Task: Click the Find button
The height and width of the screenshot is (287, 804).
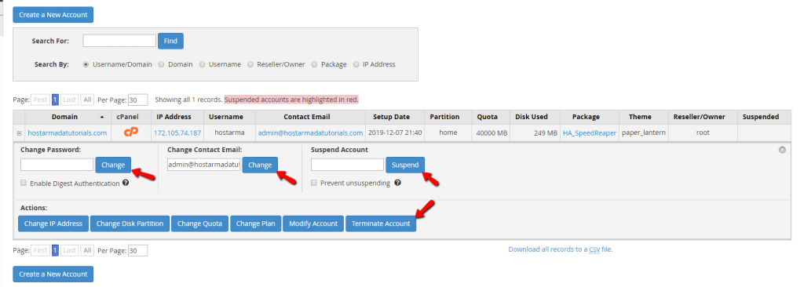Action: pos(170,41)
